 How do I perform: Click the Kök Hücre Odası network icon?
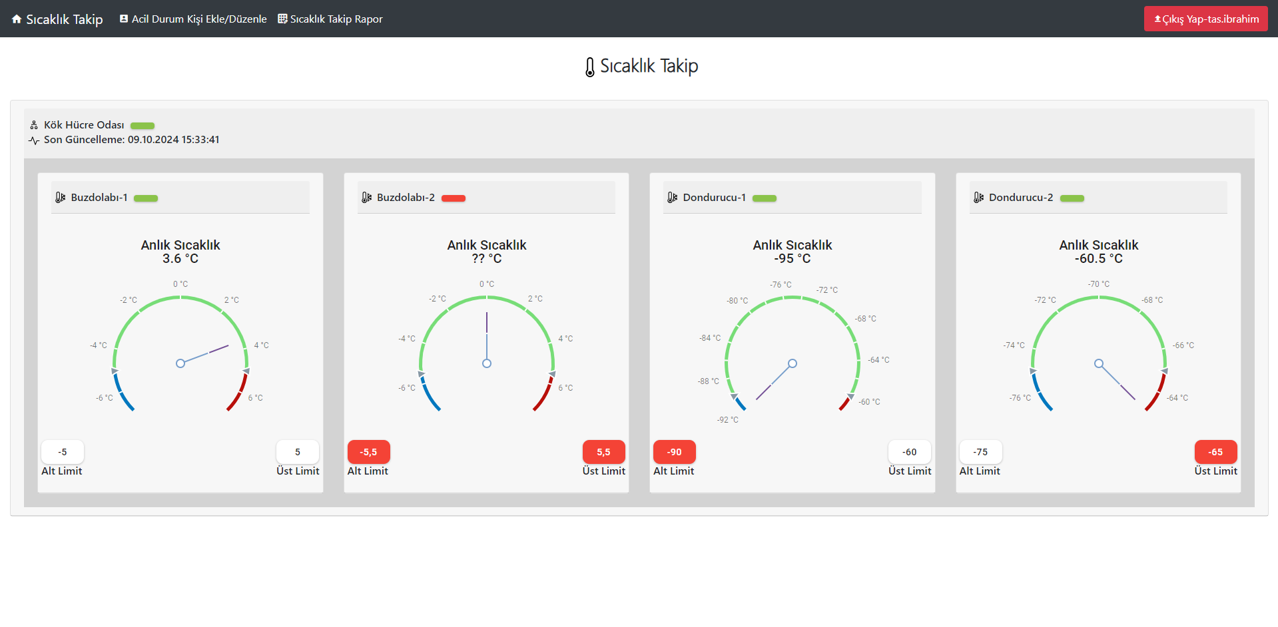[x=34, y=125]
